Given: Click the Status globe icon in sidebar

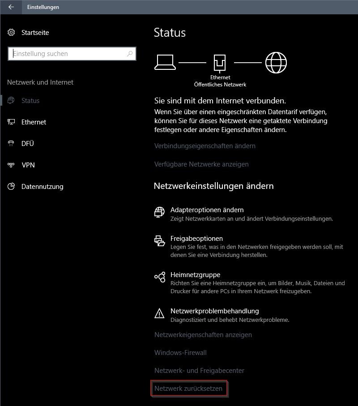Looking at the screenshot, I should [x=11, y=100].
